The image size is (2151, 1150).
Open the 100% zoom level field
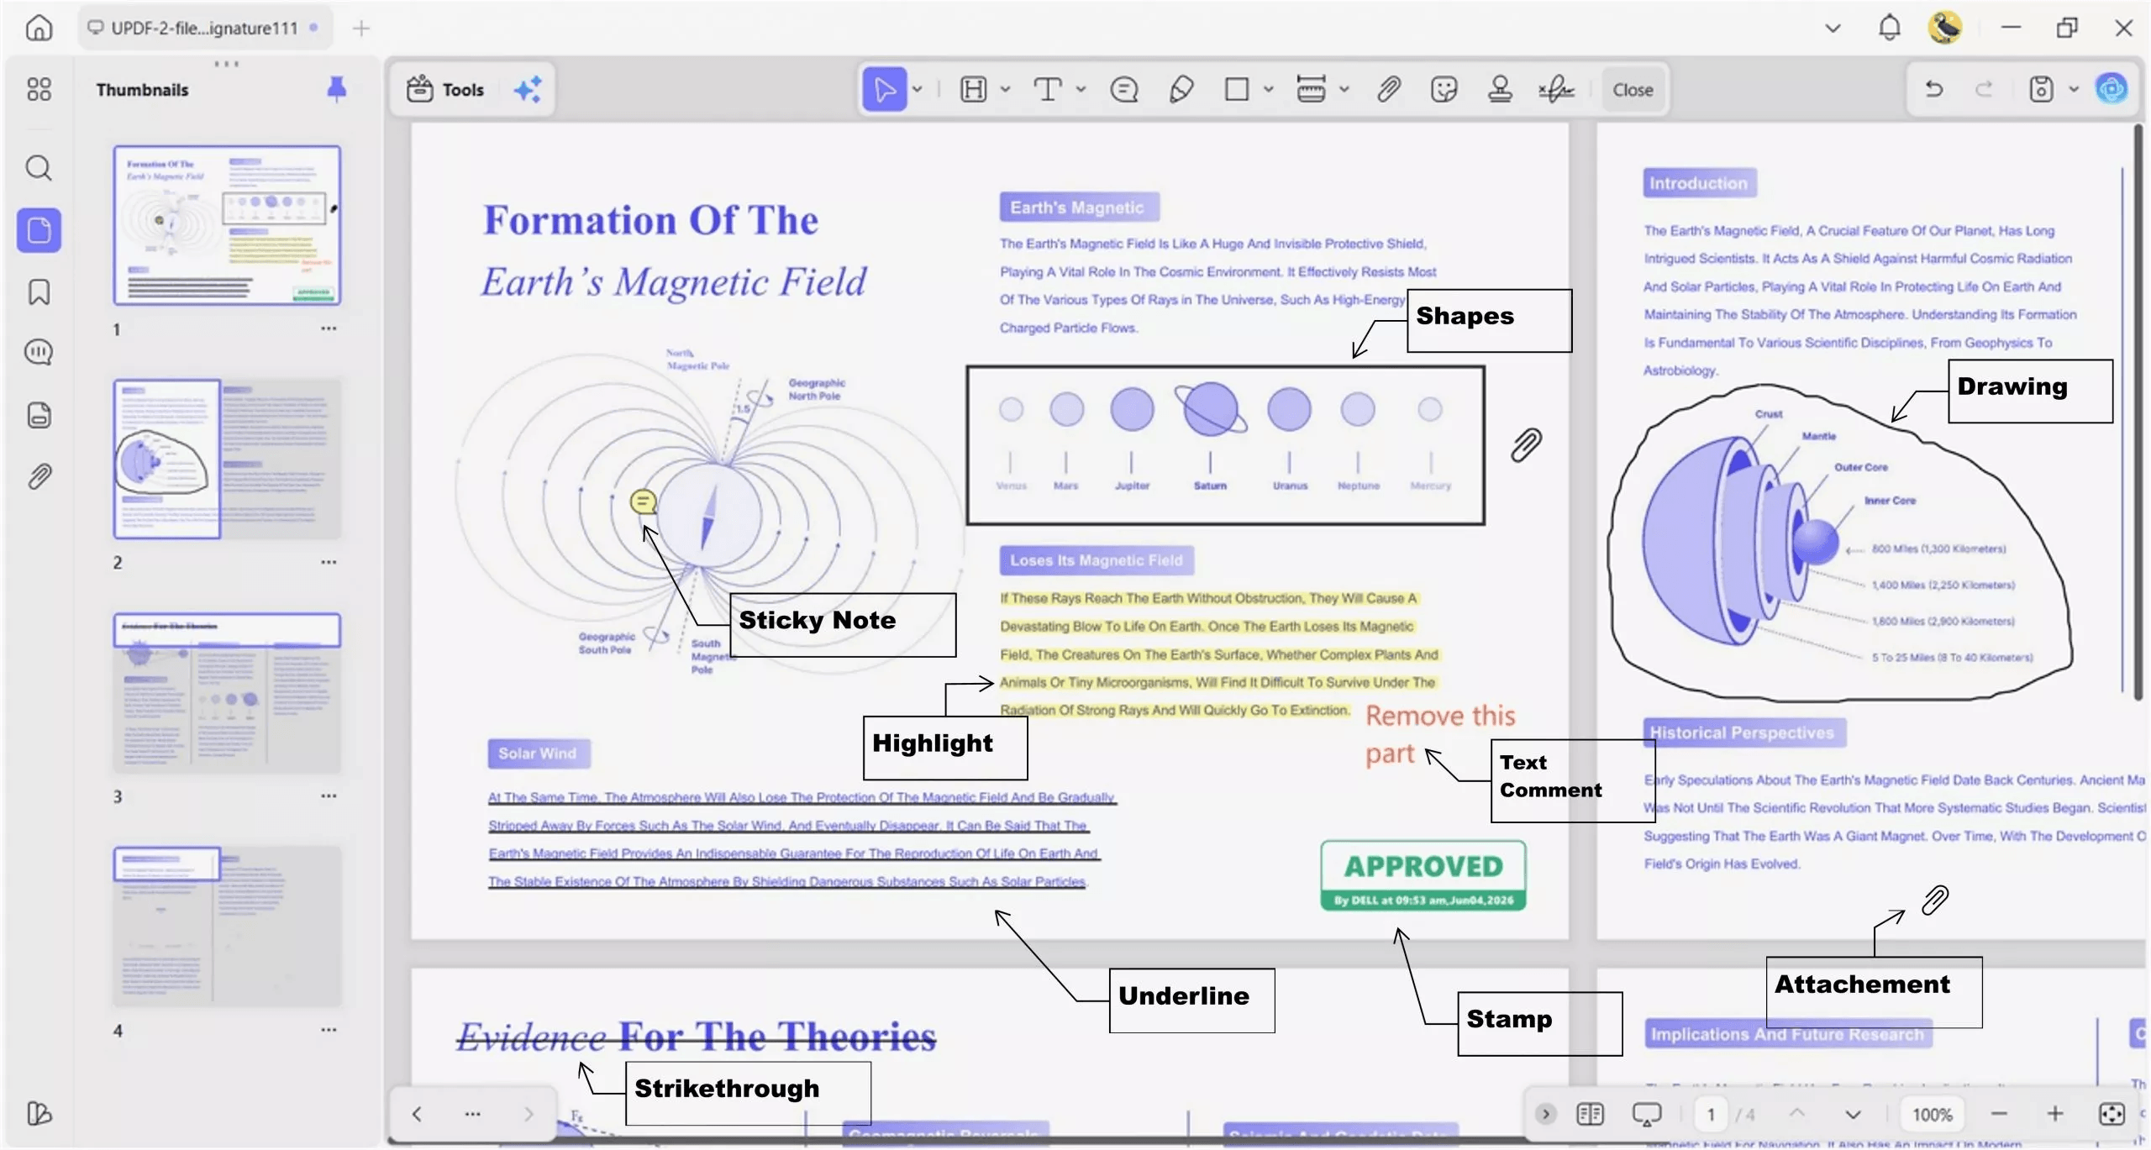tap(1933, 1115)
